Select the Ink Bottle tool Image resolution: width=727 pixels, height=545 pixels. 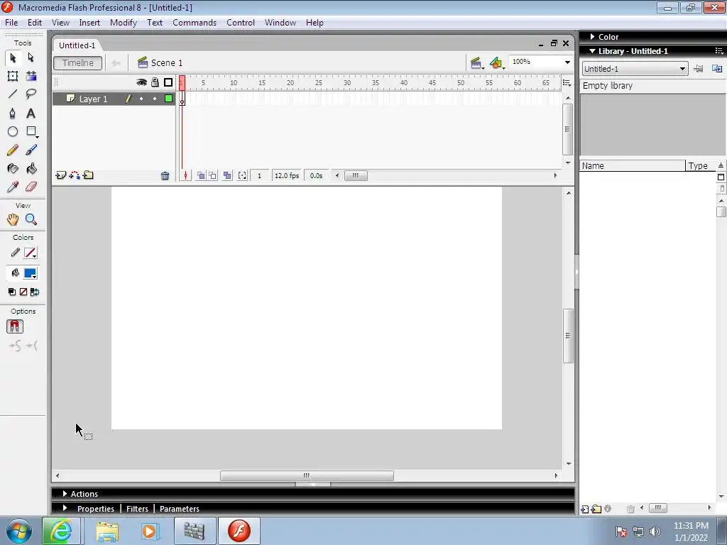pyautogui.click(x=13, y=168)
